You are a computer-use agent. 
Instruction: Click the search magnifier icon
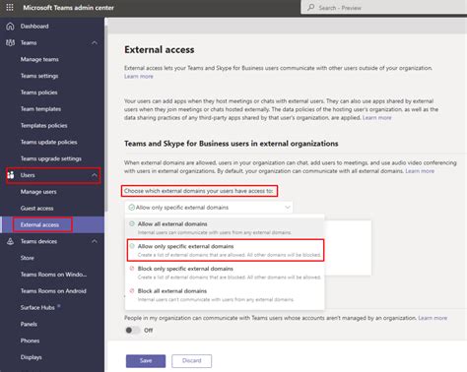coord(310,7)
